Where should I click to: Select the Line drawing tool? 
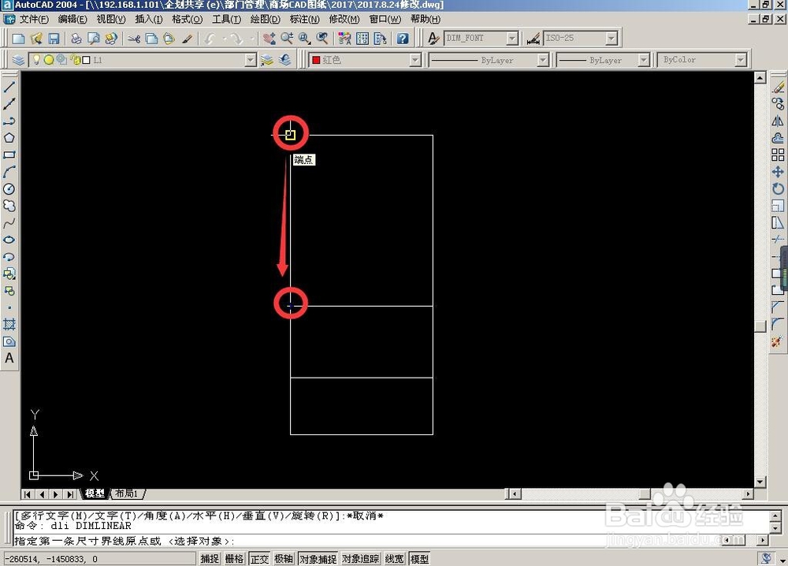click(x=9, y=87)
